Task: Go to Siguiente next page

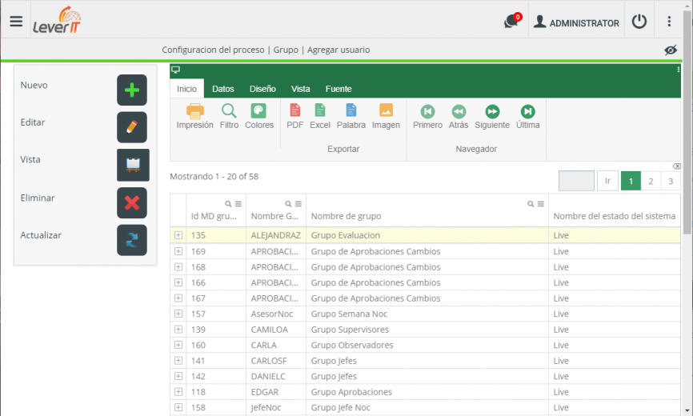Action: tap(492, 116)
